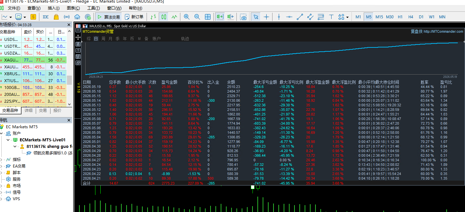Viewport: 465px width, 212px height.
Task: Select the text label tool
Action: pos(331,17)
